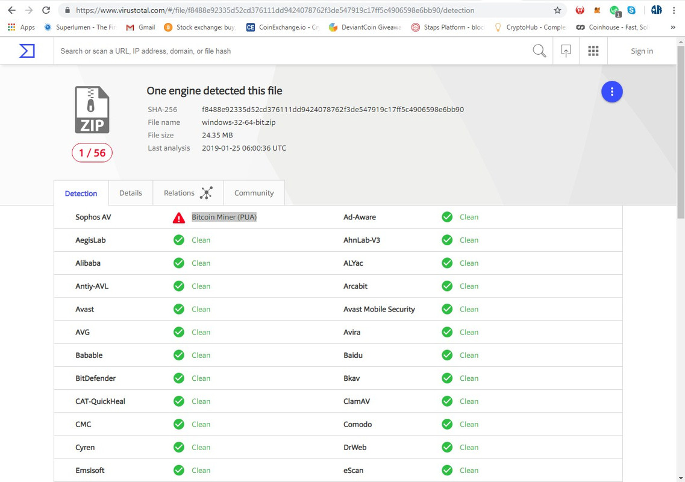Click the 'Clean' result for Comodo
This screenshot has width=685, height=482.
coord(469,424)
